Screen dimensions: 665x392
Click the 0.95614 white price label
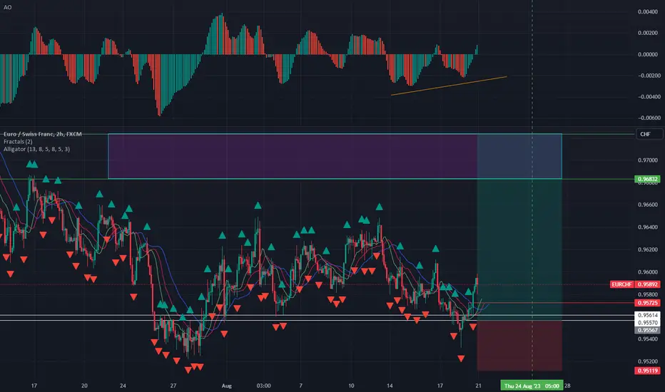click(x=647, y=315)
